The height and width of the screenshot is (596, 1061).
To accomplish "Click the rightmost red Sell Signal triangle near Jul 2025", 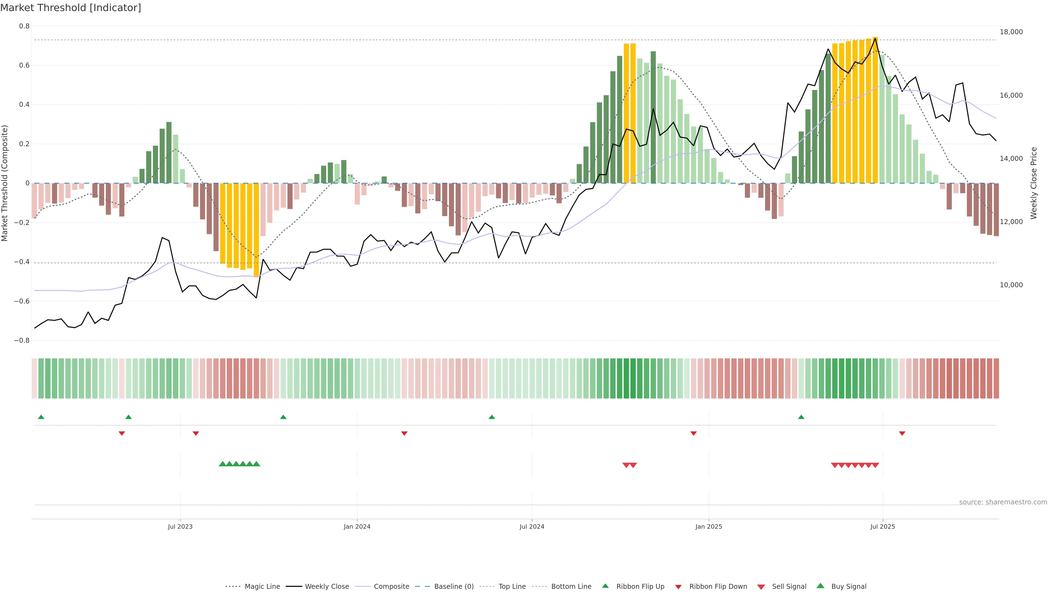I will [x=875, y=465].
